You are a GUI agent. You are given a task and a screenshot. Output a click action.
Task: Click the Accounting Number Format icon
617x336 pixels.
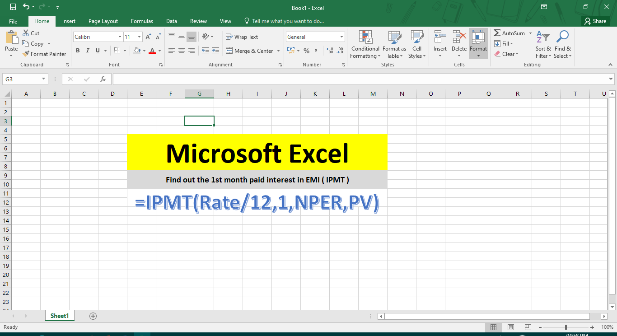pos(290,51)
